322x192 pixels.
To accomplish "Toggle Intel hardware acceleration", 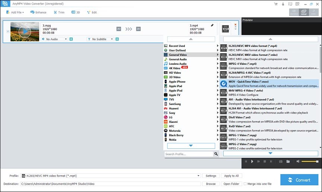I will pos(304,12).
